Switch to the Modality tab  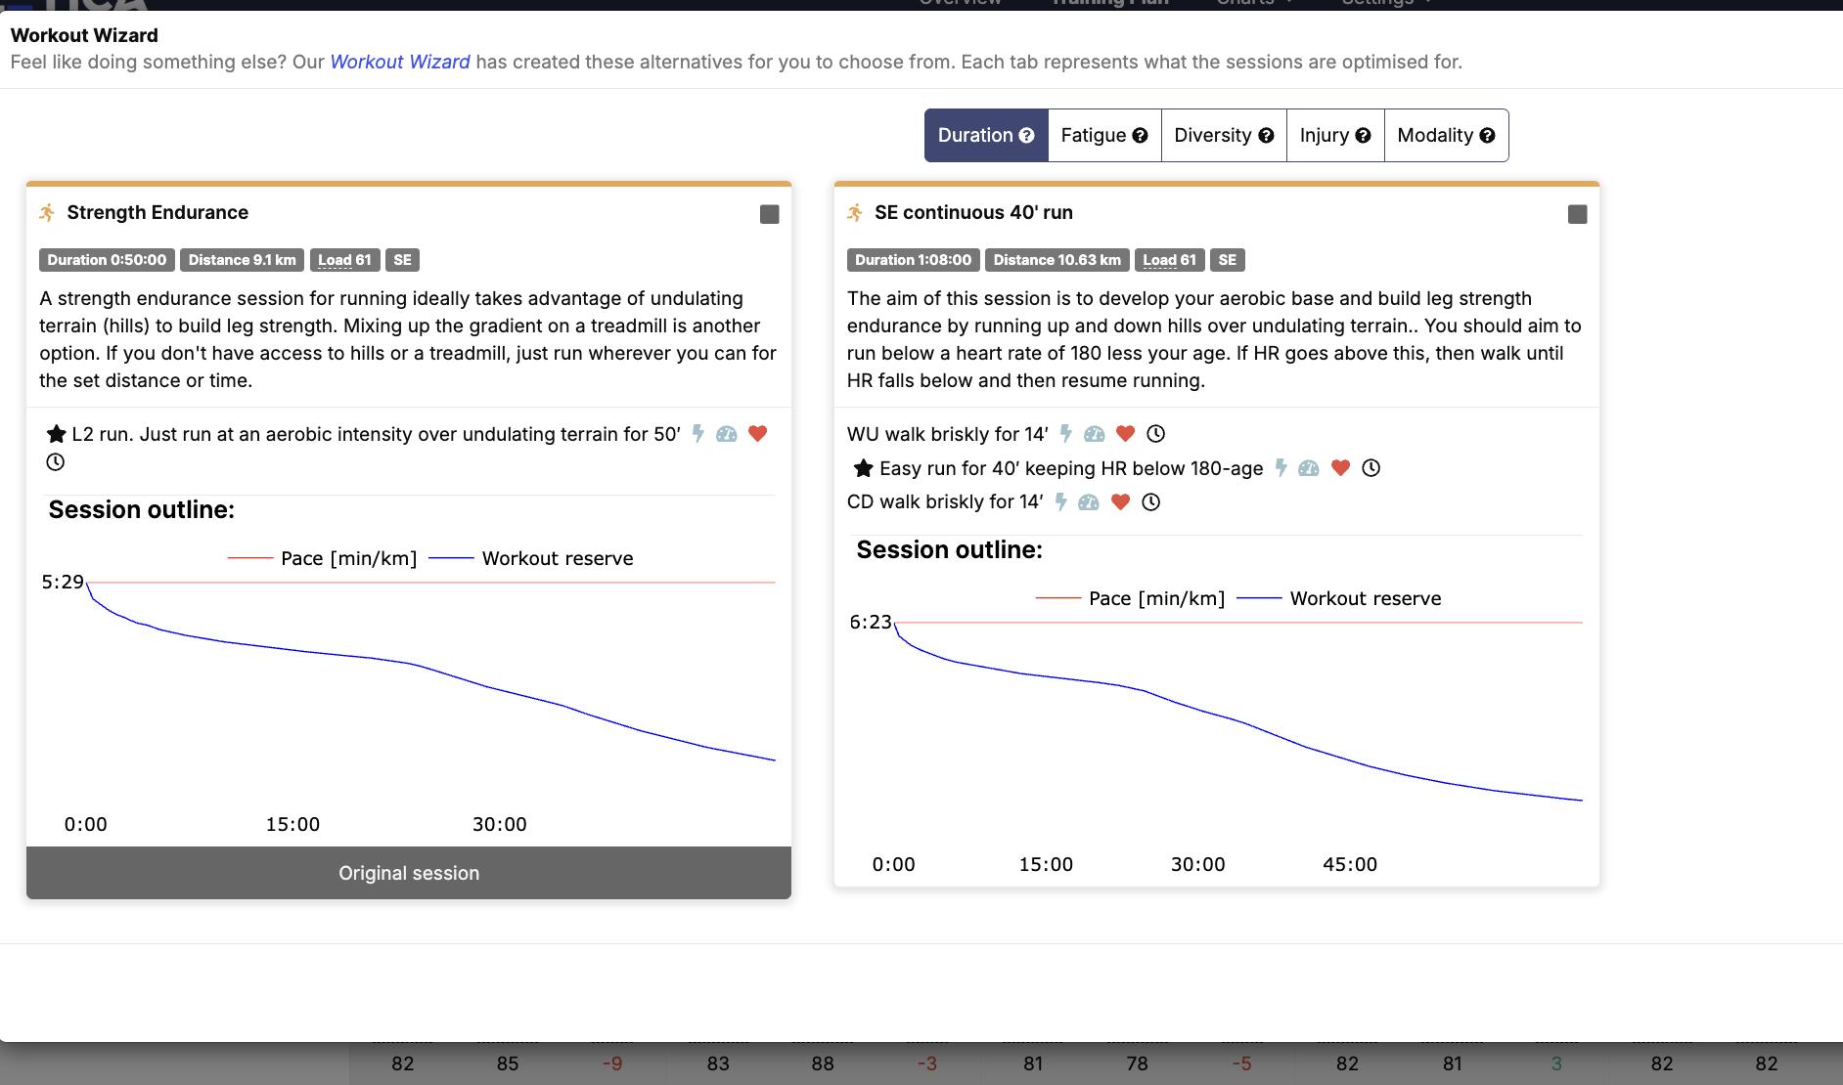[1446, 135]
